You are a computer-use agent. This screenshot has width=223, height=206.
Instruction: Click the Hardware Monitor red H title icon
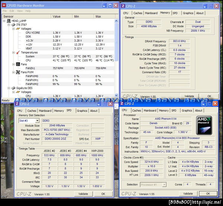click(x=4, y=6)
